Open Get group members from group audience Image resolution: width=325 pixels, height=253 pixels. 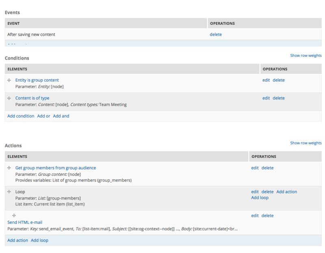56,168
